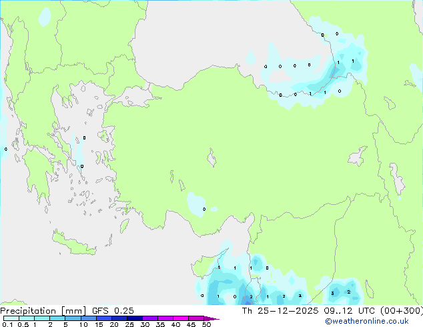Click the '(00+300)' forecast offset text

(x=402, y=311)
